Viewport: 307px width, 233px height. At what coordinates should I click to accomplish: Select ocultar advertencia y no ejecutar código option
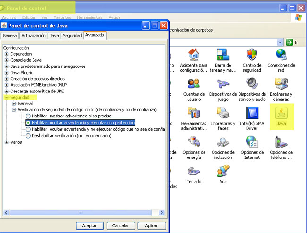(28, 129)
